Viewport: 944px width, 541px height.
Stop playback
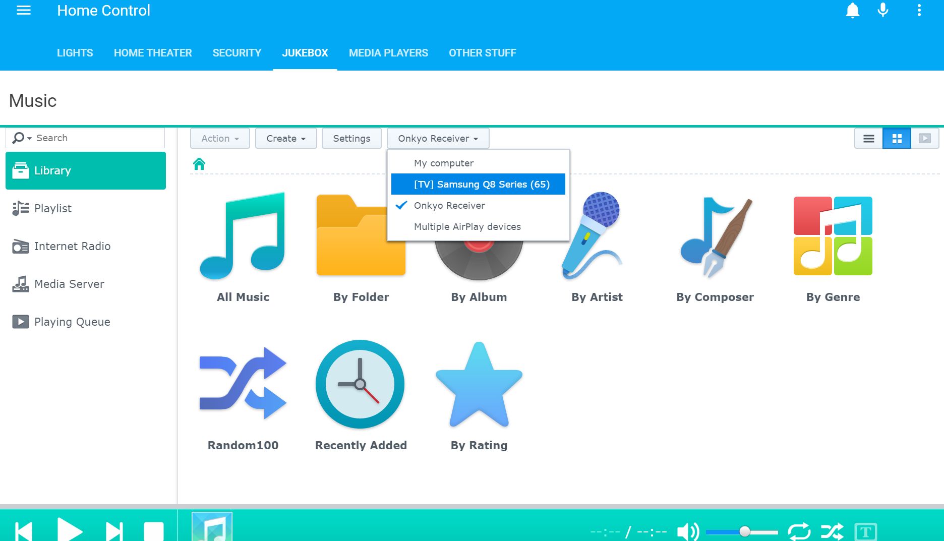point(154,531)
